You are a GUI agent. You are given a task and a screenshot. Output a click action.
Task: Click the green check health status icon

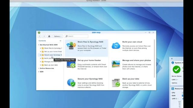(176, 70)
